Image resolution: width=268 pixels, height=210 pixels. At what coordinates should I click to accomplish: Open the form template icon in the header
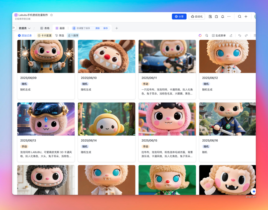[210, 17]
